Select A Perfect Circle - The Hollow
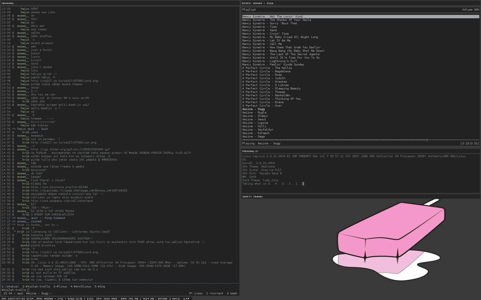Screen dimensions: 481x300 (x=267, y=68)
